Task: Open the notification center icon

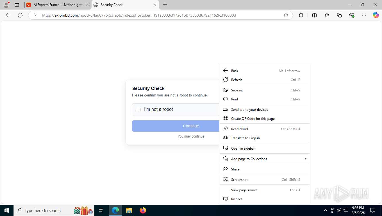Action: click(373, 210)
